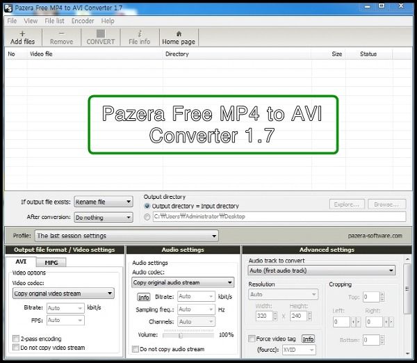The width and height of the screenshot is (417, 363).
Task: Open the If output file exists dropdown
Action: click(104, 202)
